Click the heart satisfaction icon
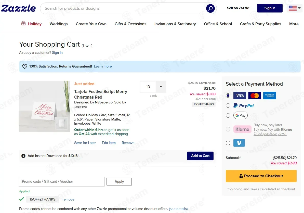This screenshot has width=304, height=213. (25, 66)
